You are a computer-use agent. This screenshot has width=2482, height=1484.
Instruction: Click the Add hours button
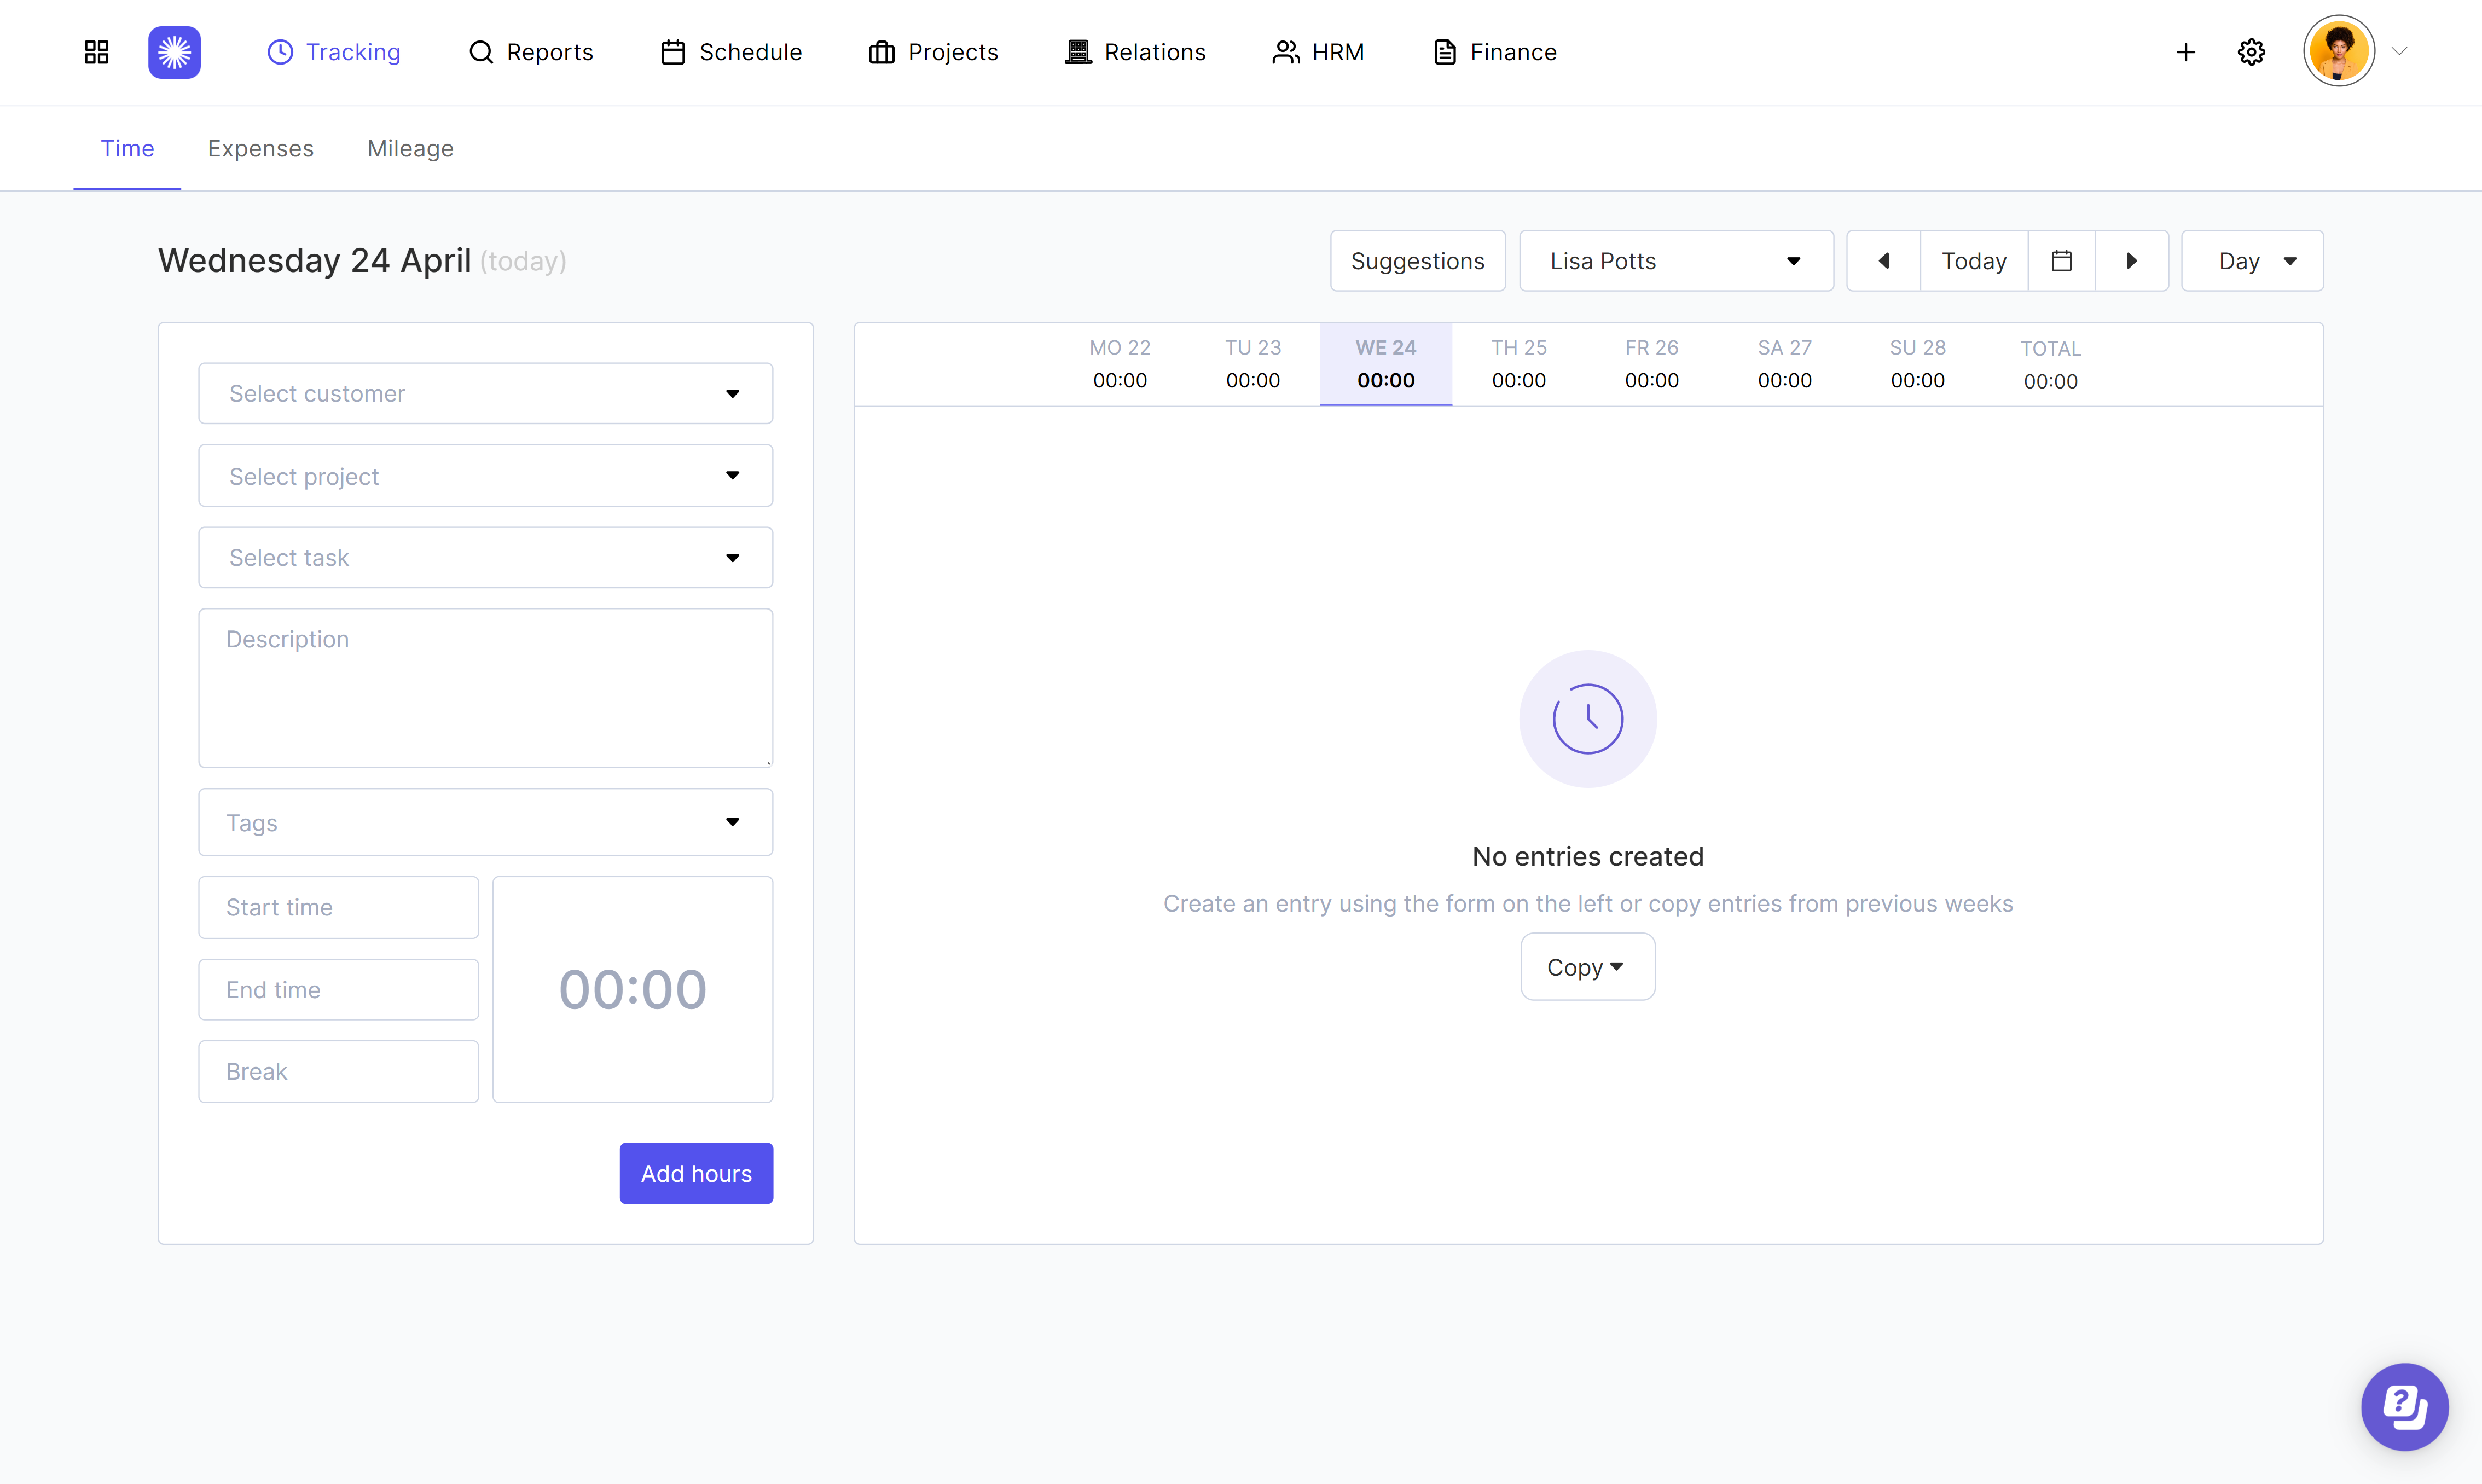pyautogui.click(x=696, y=1173)
